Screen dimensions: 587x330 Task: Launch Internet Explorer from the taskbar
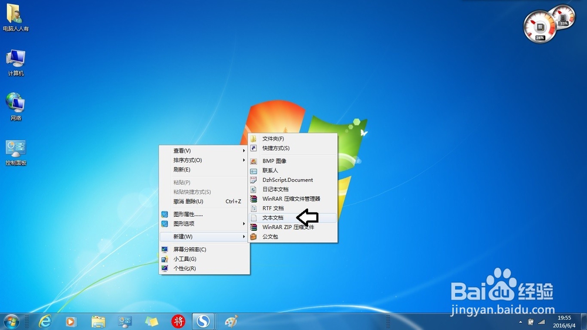pos(45,321)
